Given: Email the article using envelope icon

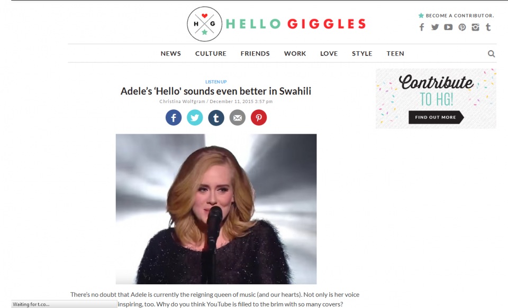Looking at the screenshot, I should click(x=238, y=117).
